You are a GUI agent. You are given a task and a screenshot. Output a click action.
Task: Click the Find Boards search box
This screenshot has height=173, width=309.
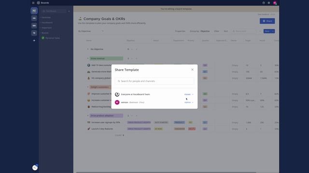[54, 11]
